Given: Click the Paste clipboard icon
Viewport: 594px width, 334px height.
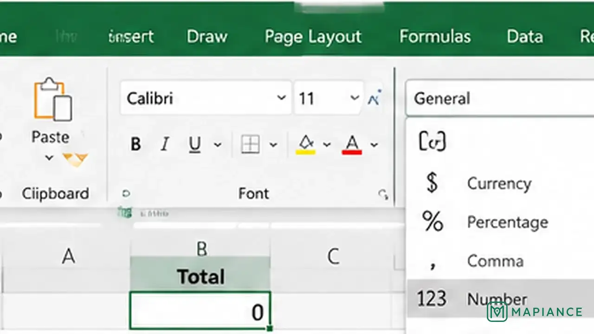Looking at the screenshot, I should (x=53, y=100).
